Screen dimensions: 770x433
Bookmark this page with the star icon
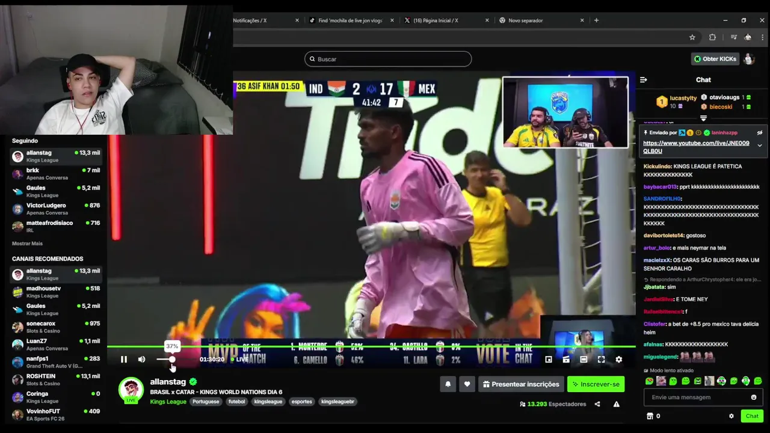(692, 37)
